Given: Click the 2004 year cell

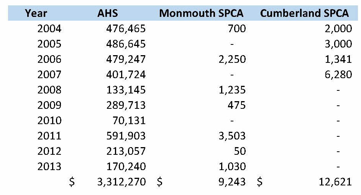Looking at the screenshot, I should [49, 28].
